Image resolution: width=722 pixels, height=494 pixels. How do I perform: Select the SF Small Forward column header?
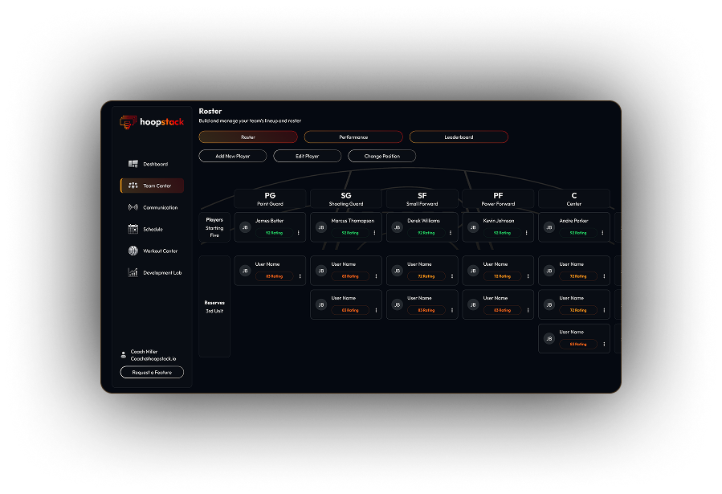422,198
